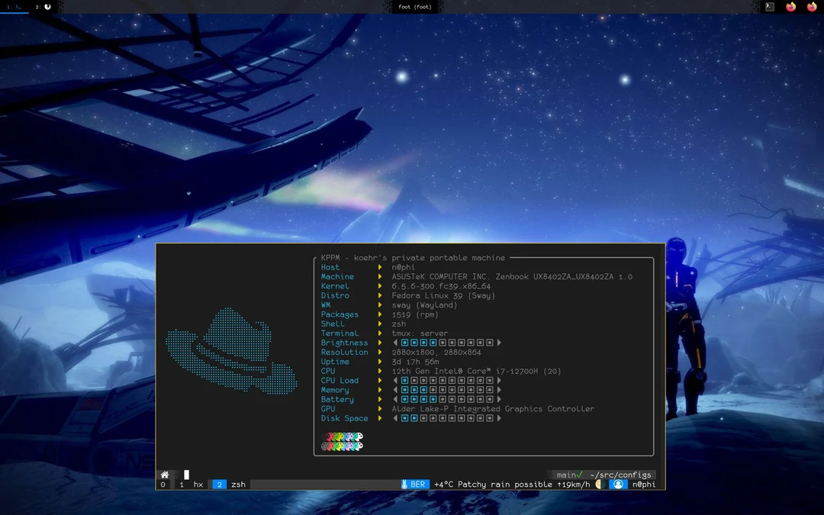Select the hx window in tmux
Viewport: 824px width, 515px height.
[x=197, y=484]
